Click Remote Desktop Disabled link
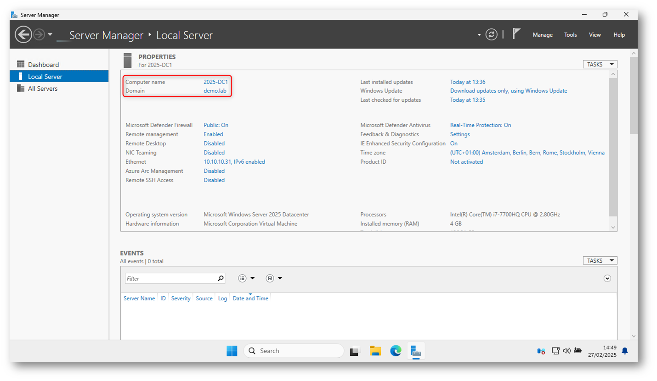 coord(214,144)
